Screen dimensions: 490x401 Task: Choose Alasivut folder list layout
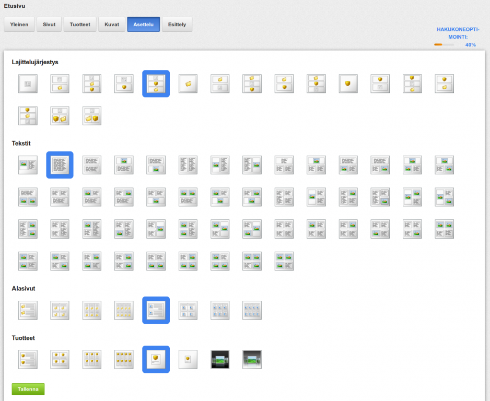coord(28,310)
